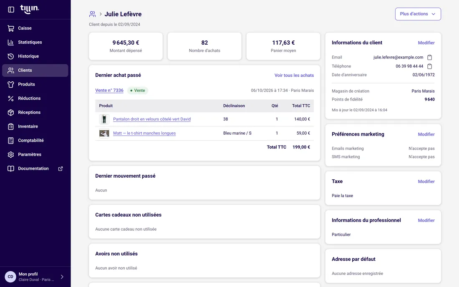Open the Plus d'actions dropdown
Screen dimensions: 459x287
418,14
